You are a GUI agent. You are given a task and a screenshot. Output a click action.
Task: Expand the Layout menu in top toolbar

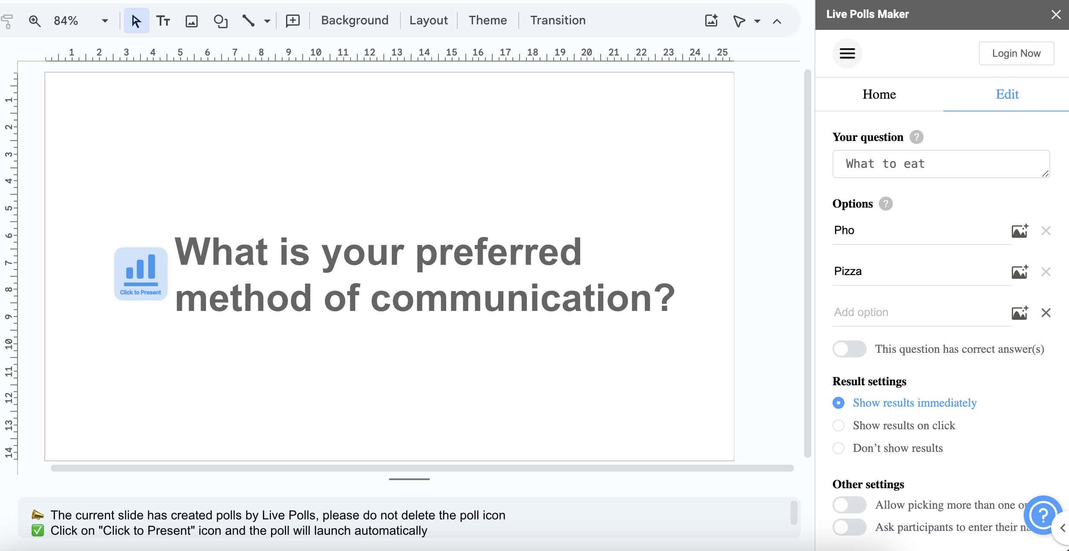click(429, 20)
